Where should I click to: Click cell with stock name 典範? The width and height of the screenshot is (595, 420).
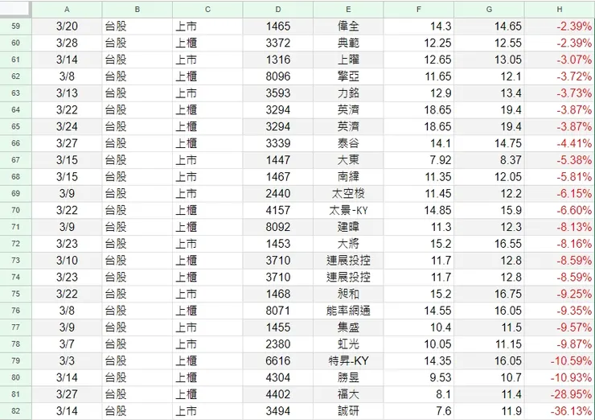pos(348,43)
